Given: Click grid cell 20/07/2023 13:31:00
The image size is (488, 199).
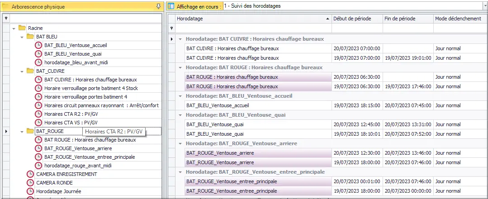Looking at the screenshot, I should point(408,124).
